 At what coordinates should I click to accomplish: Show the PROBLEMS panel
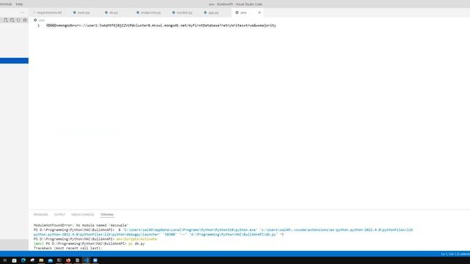pyautogui.click(x=41, y=215)
